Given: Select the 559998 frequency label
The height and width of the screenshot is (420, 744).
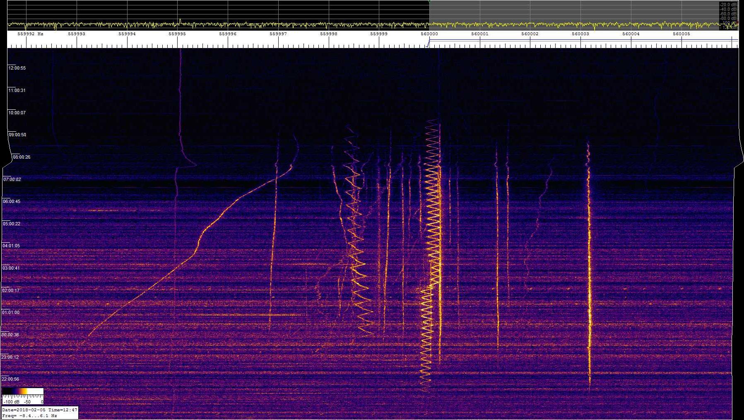Looking at the screenshot, I should click(x=329, y=34).
